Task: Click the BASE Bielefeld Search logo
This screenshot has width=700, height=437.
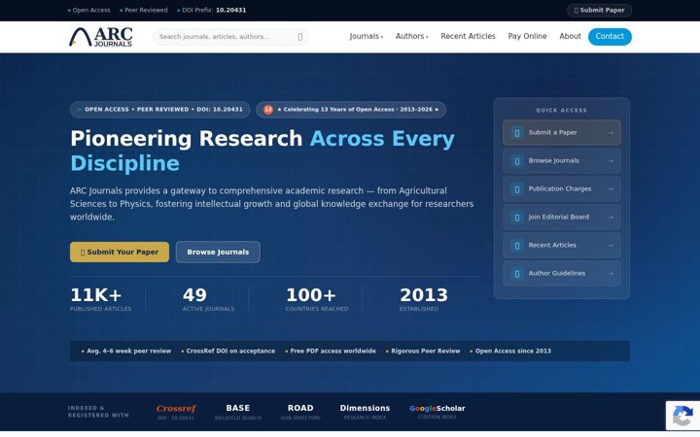Action: click(x=237, y=412)
